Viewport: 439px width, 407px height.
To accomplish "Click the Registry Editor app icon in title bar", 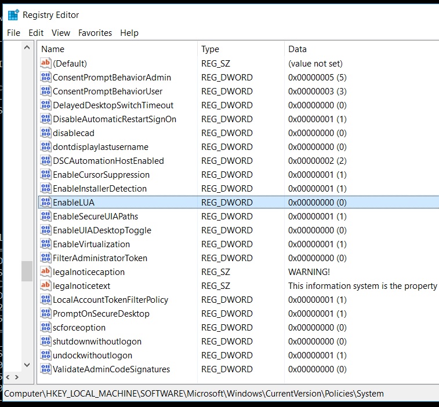I will coord(13,15).
